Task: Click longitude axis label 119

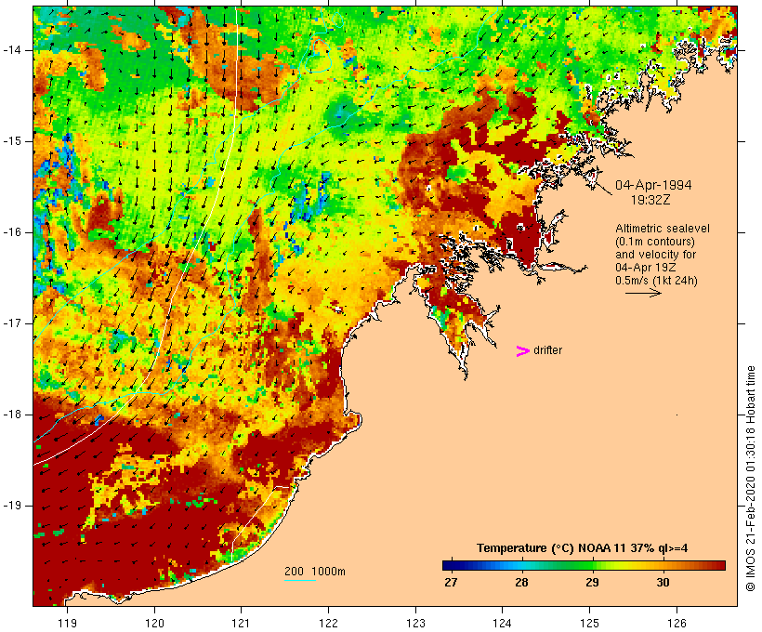Action: tap(67, 623)
